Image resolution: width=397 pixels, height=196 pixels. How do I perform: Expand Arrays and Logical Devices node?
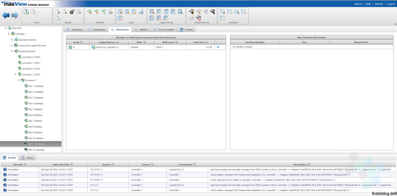coord(12,46)
